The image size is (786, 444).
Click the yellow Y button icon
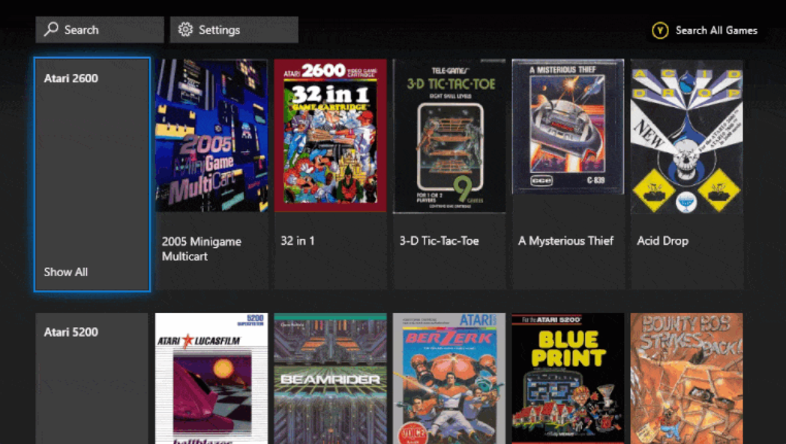coord(660,31)
